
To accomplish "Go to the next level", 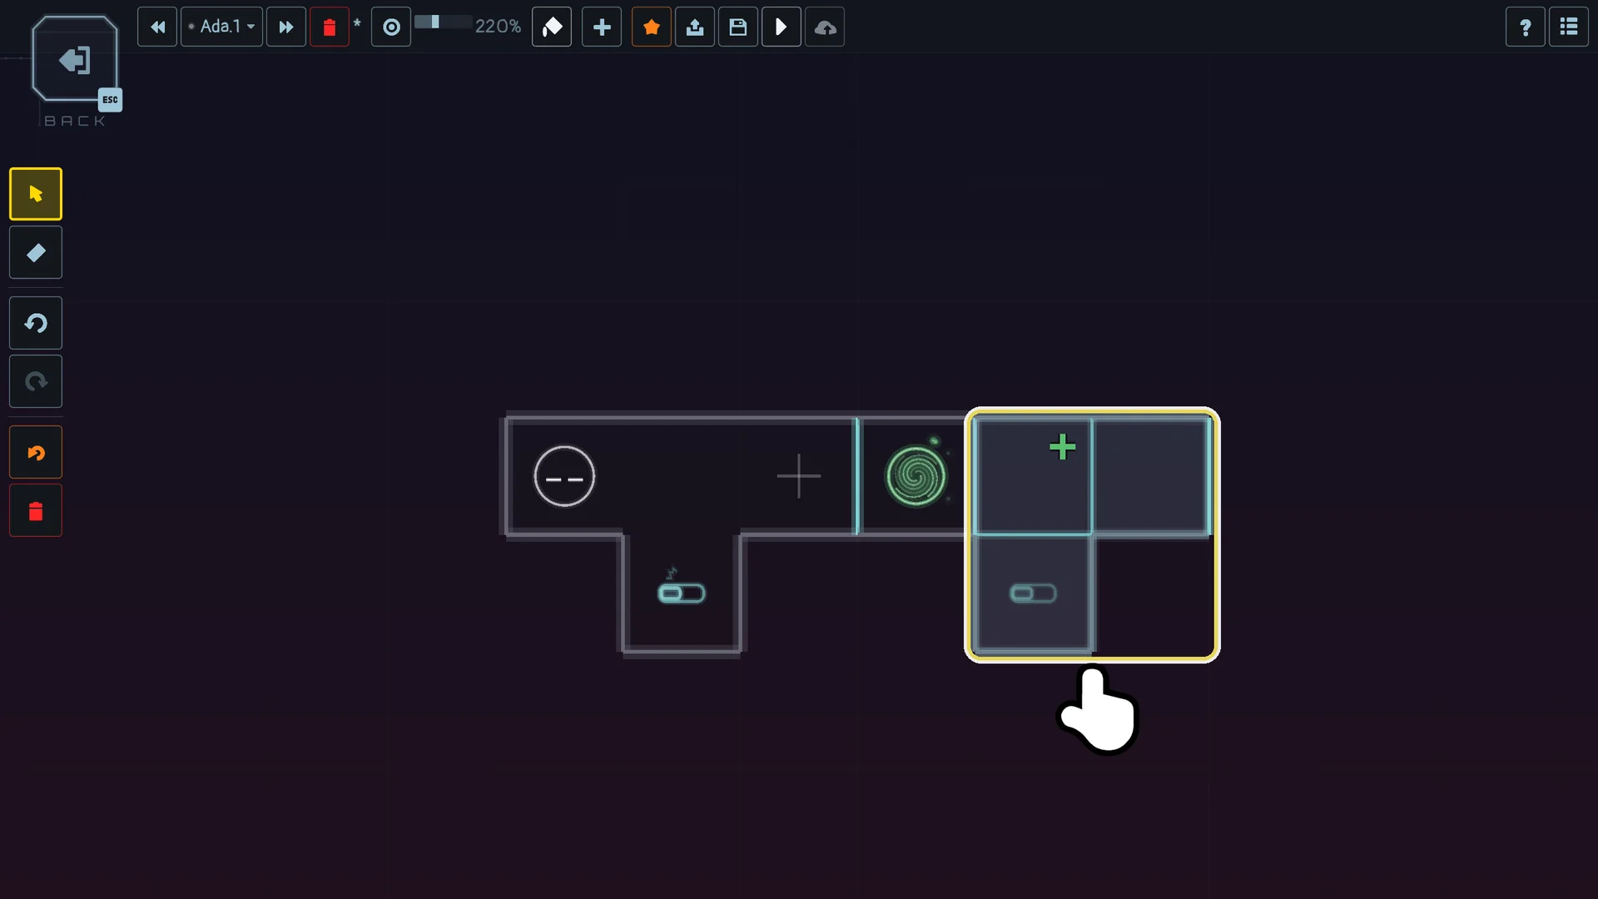I will click(286, 27).
